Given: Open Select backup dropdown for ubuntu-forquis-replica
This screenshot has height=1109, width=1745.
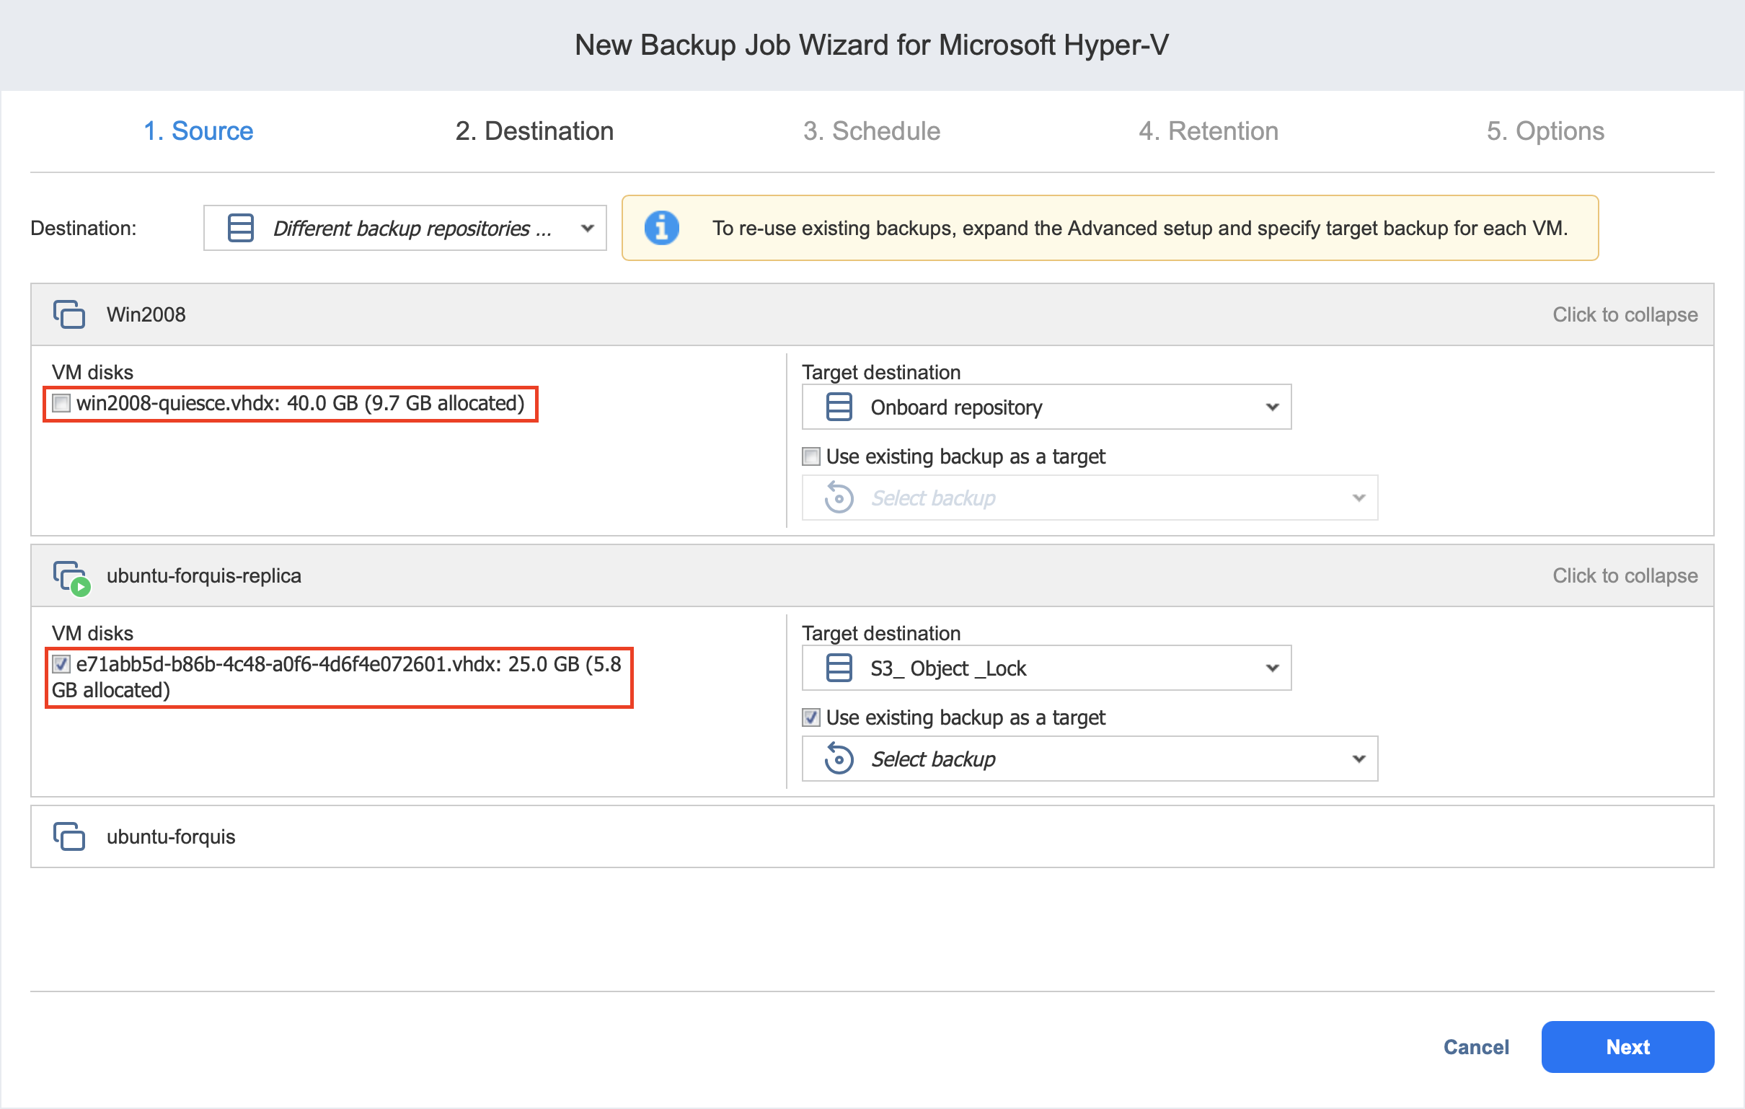Looking at the screenshot, I should (1359, 759).
